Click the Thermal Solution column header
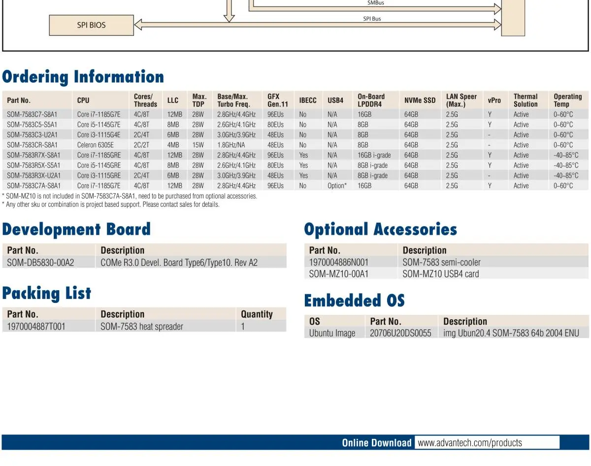The height and width of the screenshot is (466, 591). [x=525, y=100]
